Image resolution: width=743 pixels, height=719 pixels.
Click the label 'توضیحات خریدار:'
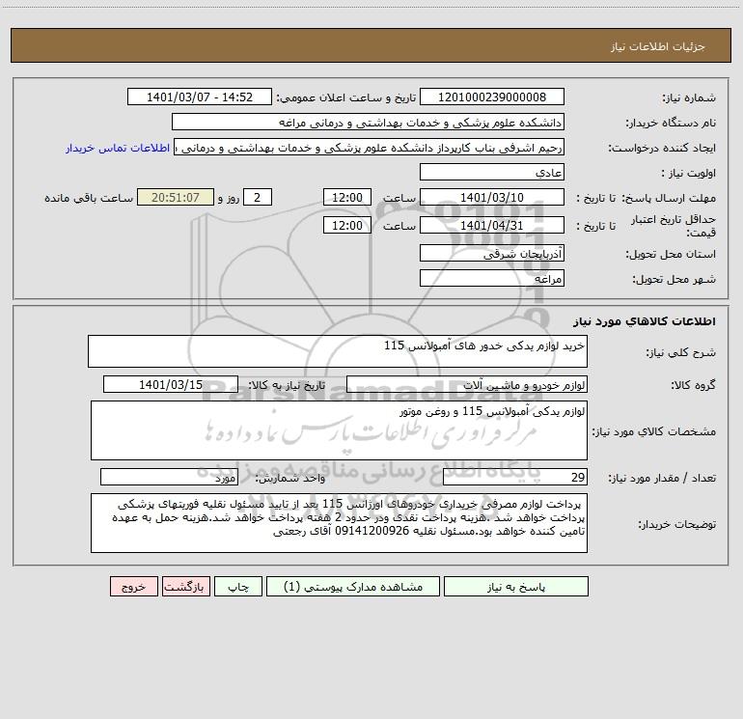coord(676,525)
